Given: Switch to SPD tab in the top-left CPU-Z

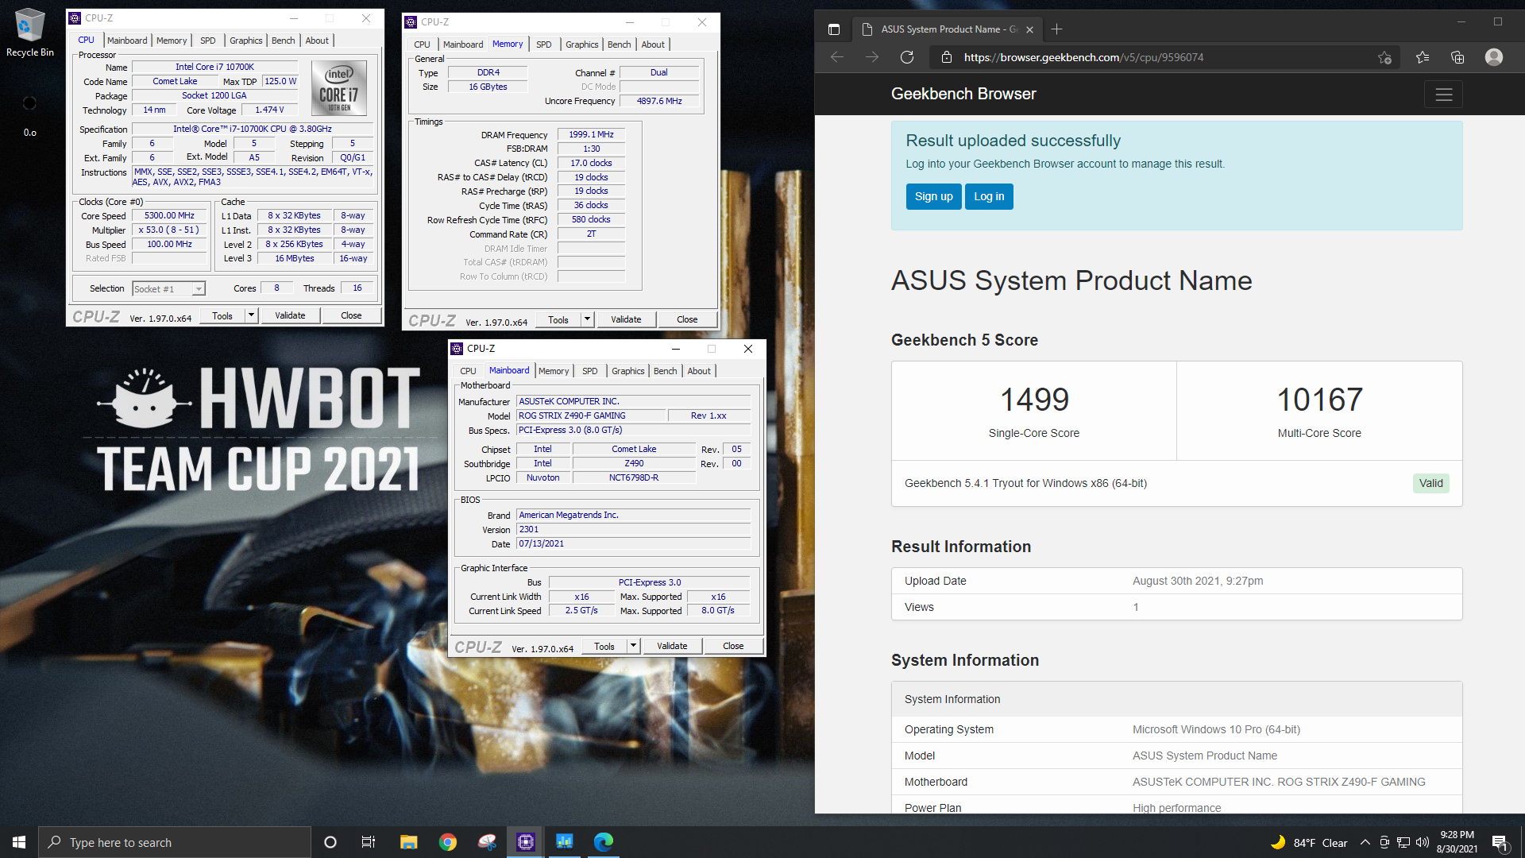Looking at the screenshot, I should click(208, 41).
